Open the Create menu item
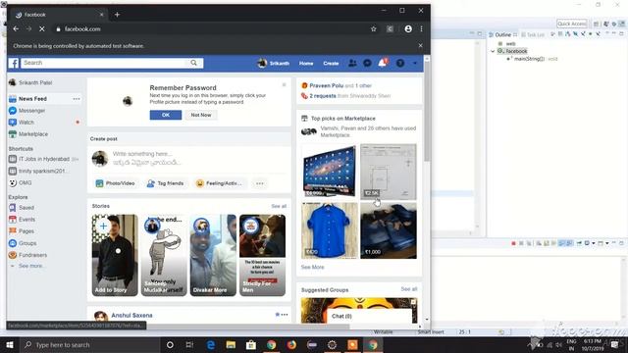The width and height of the screenshot is (628, 353). click(331, 63)
